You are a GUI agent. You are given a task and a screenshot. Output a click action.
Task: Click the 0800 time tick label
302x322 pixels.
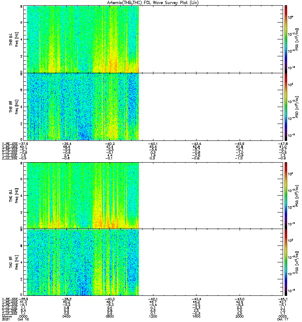tap(110, 316)
